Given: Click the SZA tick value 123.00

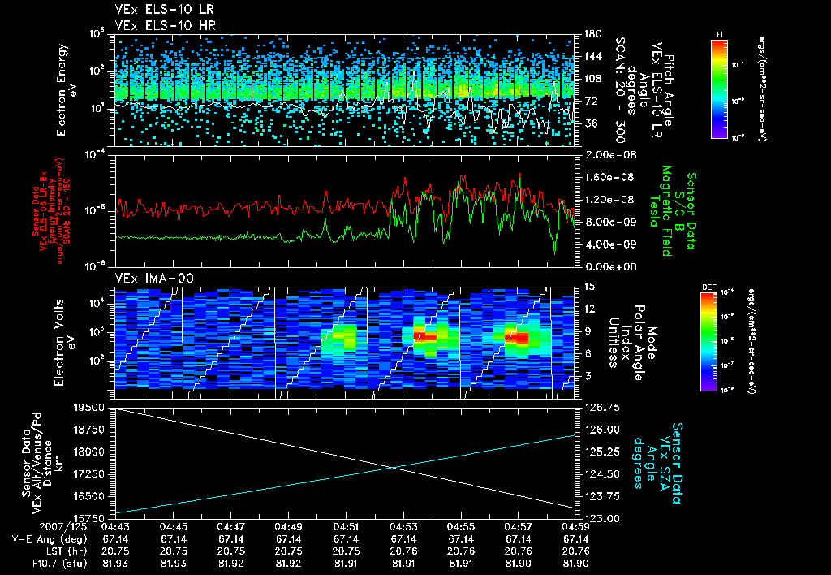Looking at the screenshot, I should pos(603,518).
